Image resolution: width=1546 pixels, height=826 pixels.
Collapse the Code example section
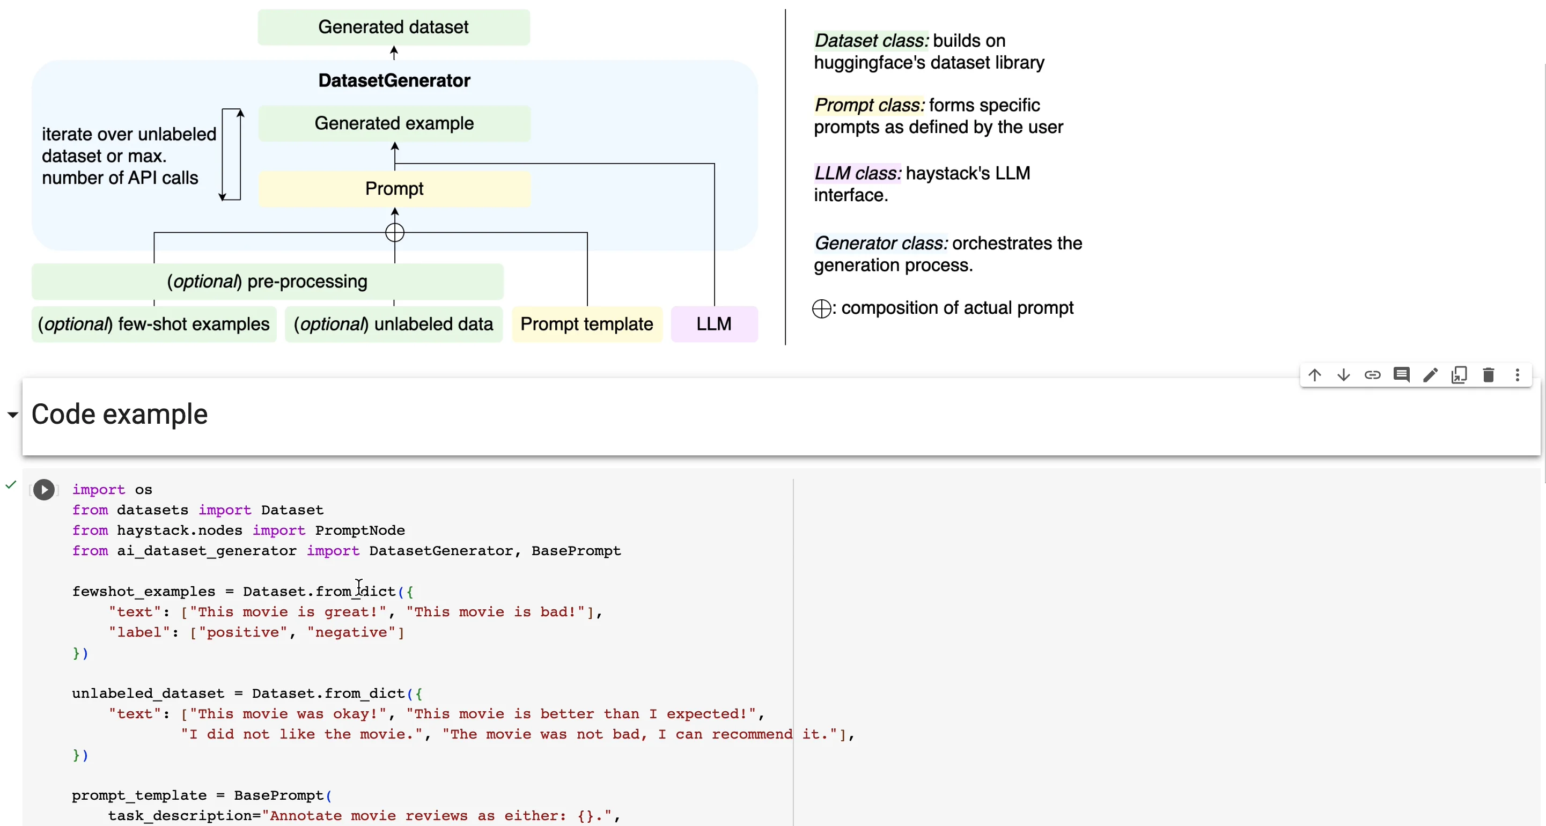coord(12,415)
